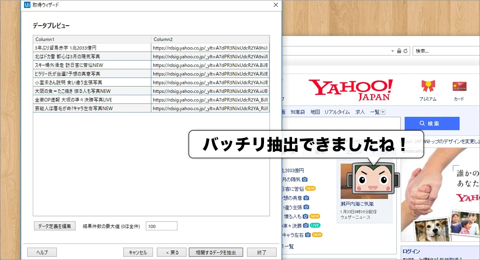Click the blue Yahoo 検索 button

pos(432,124)
